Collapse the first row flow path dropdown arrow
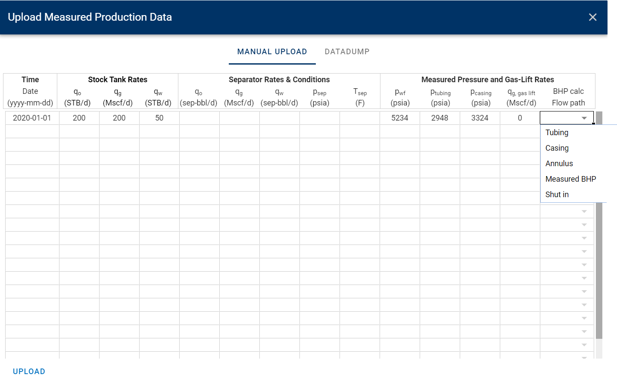This screenshot has height=384, width=617. click(x=584, y=118)
